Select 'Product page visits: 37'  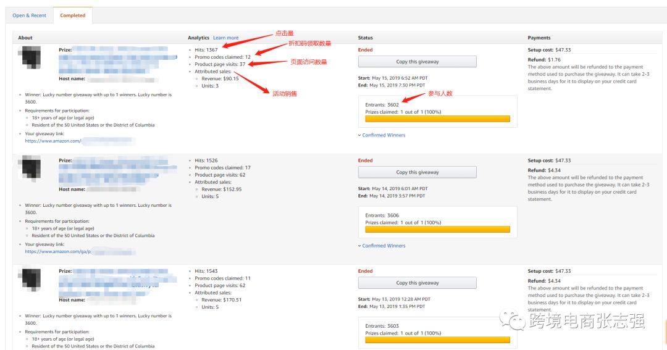[220, 64]
